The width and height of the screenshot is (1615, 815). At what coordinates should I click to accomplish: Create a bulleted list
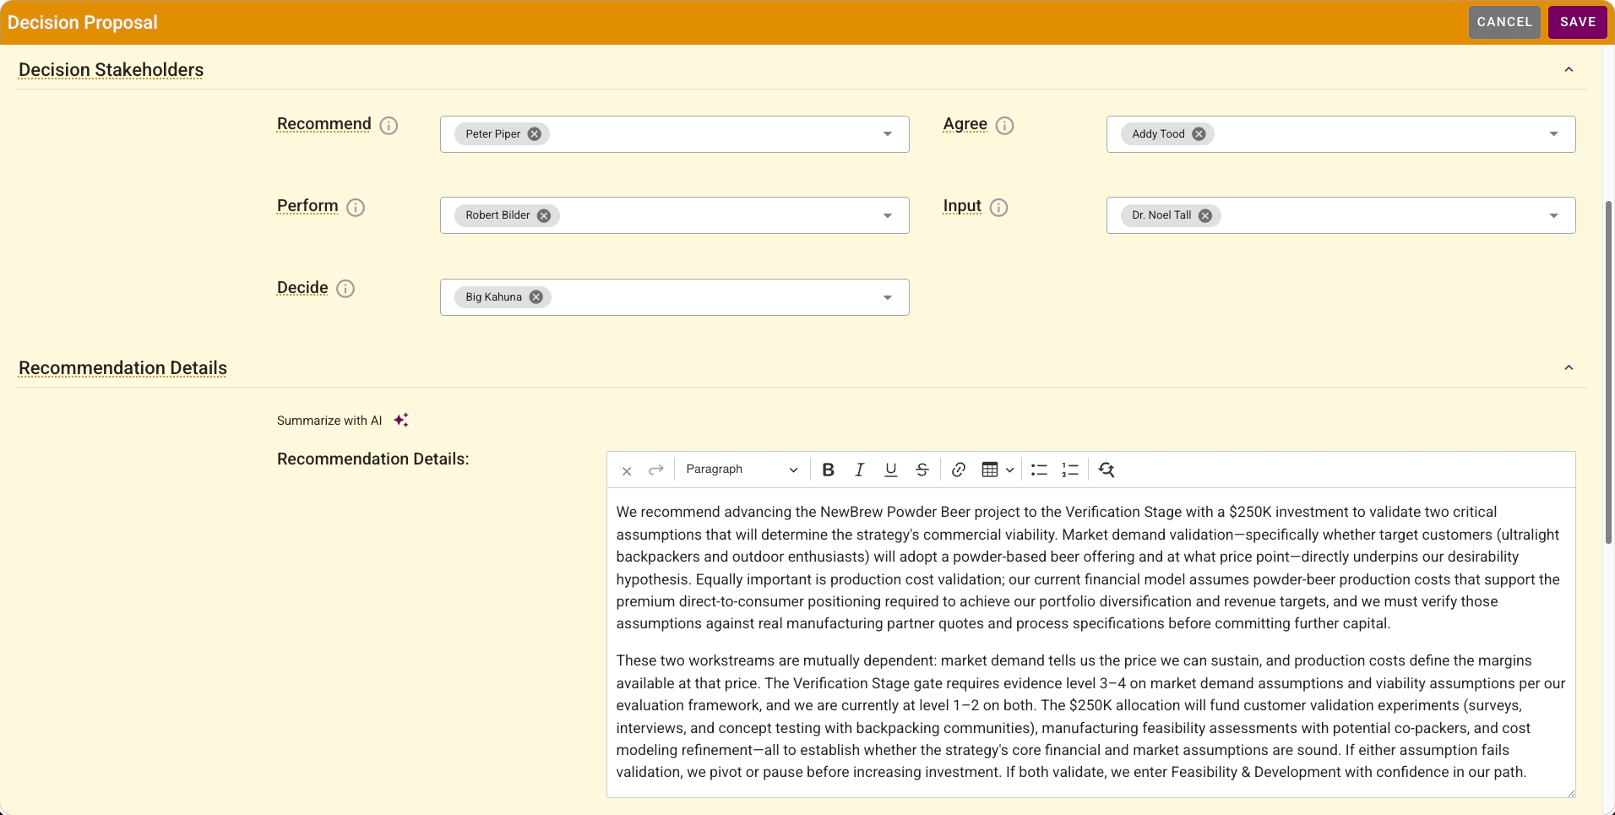click(1039, 470)
